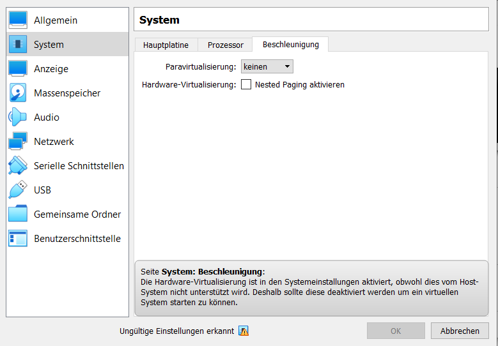Switch to the Prozessor tab
Screen dimensions: 498x346
click(225, 45)
